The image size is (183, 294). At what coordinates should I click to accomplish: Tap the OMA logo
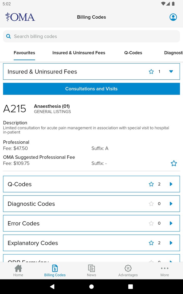coord(20,17)
